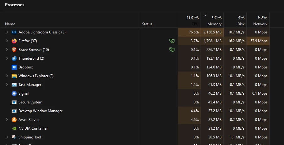Click the 1.1 MB/s disk value
Screen dimensions: 284x145
coord(237,137)
